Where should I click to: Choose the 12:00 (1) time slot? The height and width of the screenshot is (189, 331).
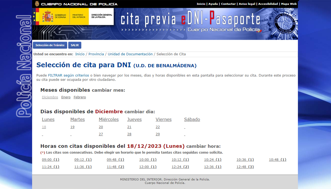click(x=148, y=167)
